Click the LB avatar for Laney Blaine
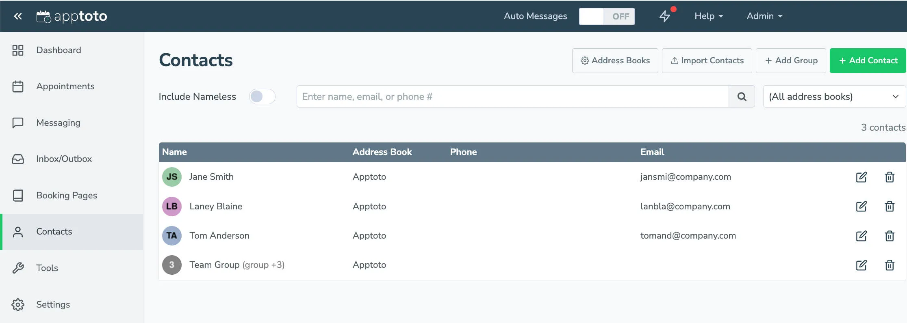Image resolution: width=907 pixels, height=323 pixels. [x=172, y=206]
